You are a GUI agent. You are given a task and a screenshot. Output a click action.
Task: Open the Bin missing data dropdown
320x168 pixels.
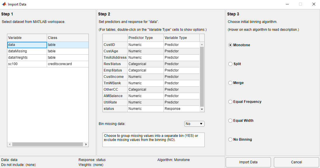[194, 124]
